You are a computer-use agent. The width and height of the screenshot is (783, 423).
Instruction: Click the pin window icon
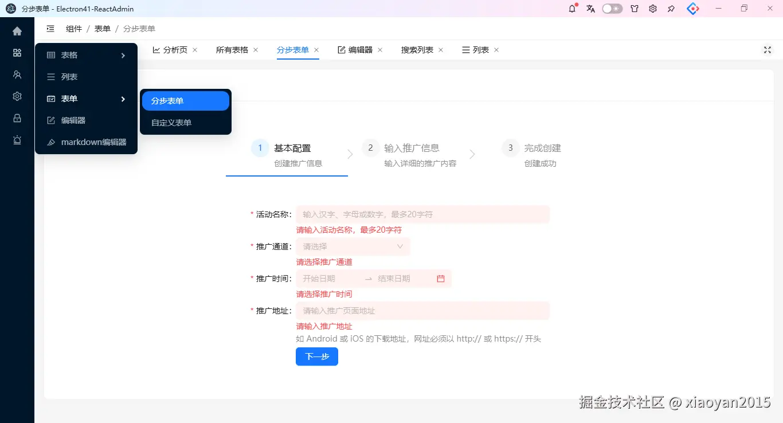[x=671, y=9]
